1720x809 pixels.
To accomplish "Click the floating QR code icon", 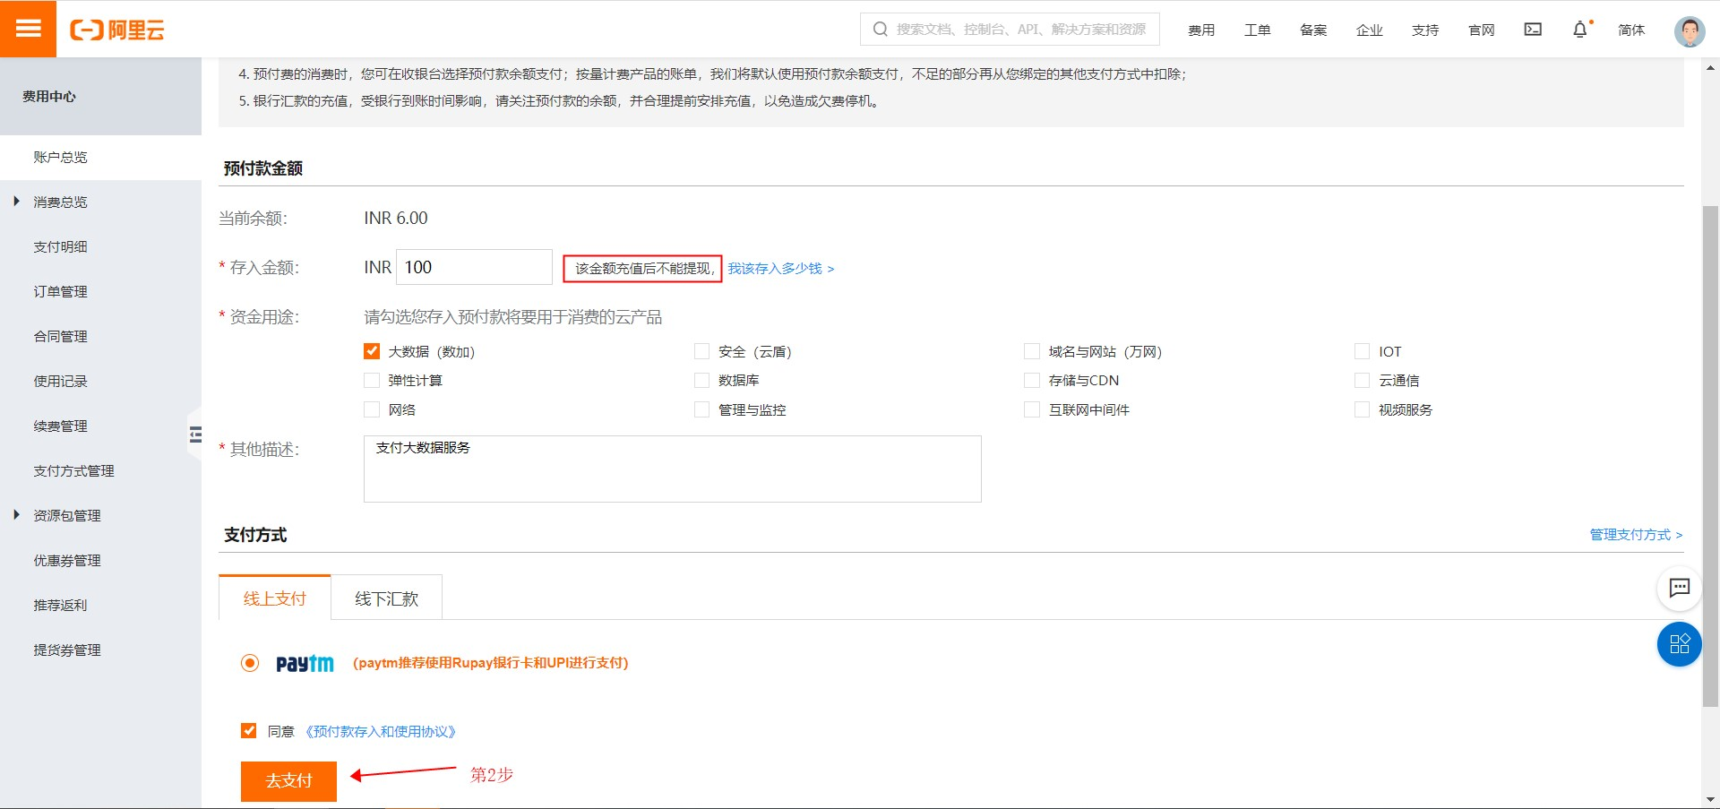I will [1680, 644].
